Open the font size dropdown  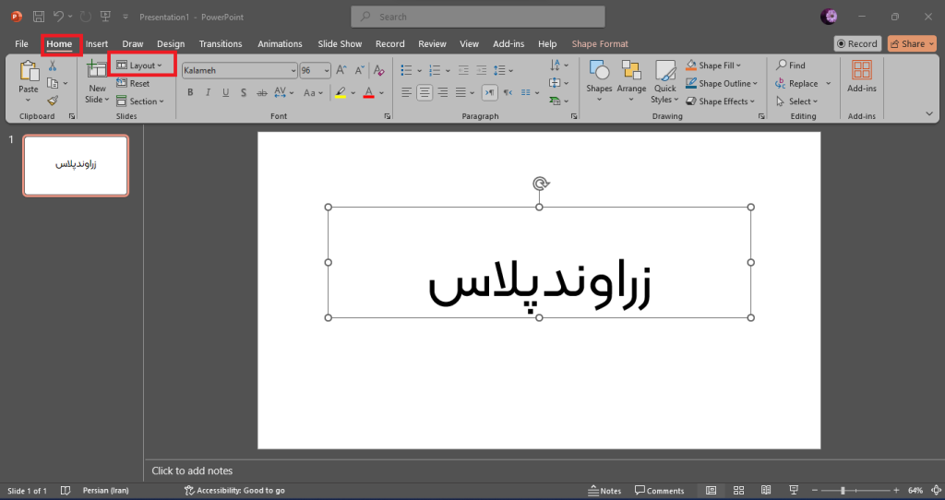[328, 70]
